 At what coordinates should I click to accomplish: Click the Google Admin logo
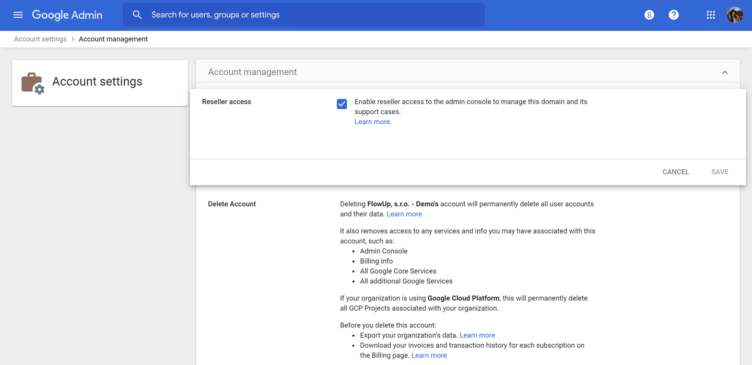(x=67, y=15)
